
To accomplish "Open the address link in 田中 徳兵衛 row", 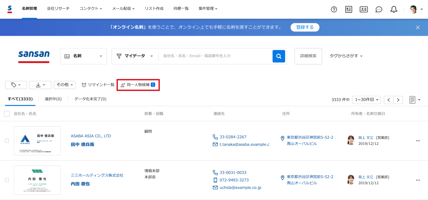I will (x=310, y=140).
